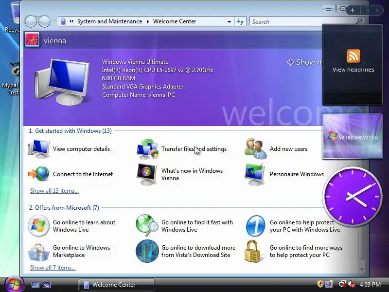Expand breadcrumb arrow after System and Maintenance
Screen dimensions: 389x292
point(148,21)
